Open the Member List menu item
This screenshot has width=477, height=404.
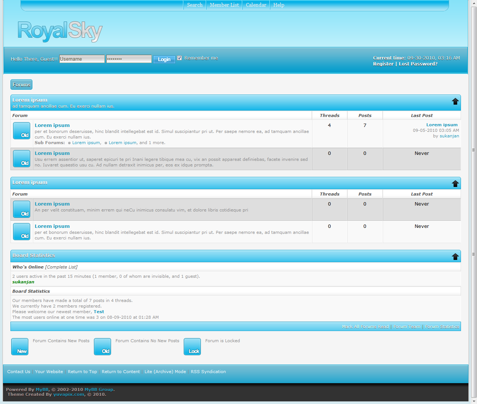click(x=224, y=5)
